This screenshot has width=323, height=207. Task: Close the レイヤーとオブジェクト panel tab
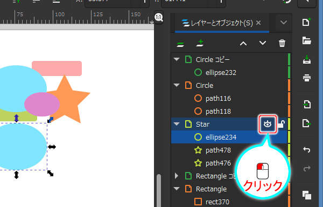tap(258, 23)
